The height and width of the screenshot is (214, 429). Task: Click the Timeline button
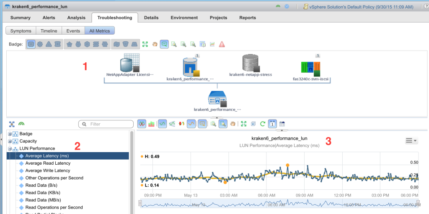tap(49, 31)
